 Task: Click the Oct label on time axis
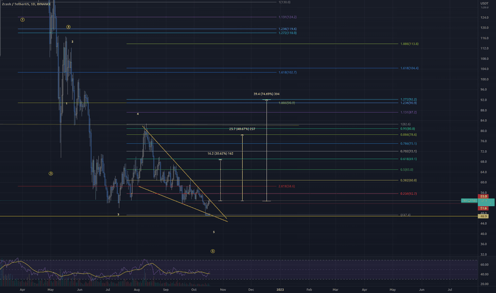[x=194, y=290]
